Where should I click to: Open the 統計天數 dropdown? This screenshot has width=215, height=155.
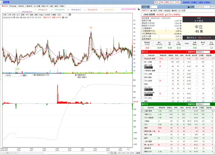click(x=154, y=7)
